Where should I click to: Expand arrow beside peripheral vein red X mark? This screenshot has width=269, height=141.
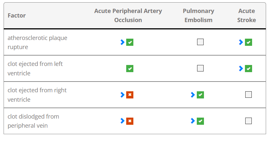123,121
